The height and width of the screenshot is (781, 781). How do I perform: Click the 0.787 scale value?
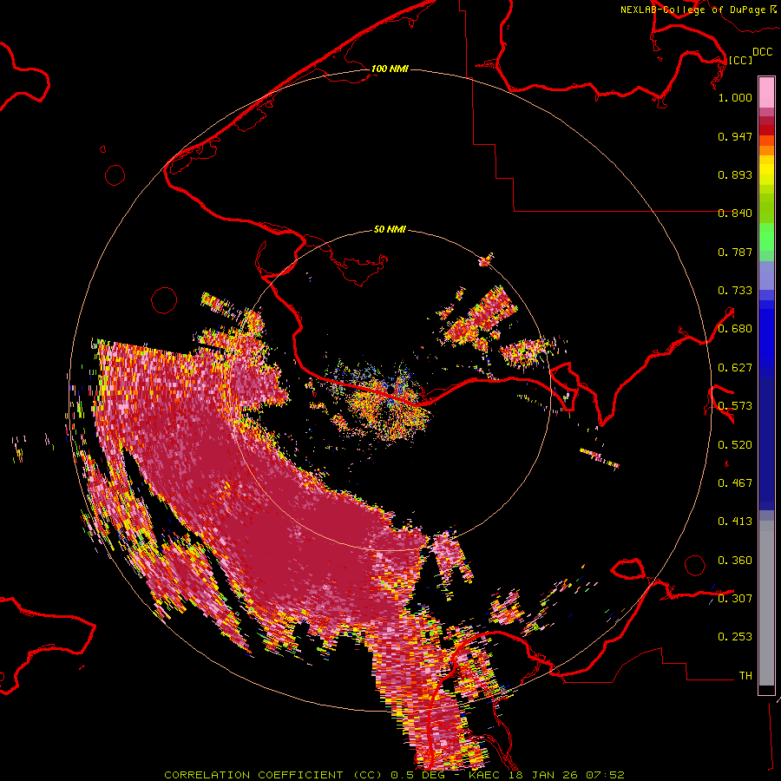click(735, 252)
